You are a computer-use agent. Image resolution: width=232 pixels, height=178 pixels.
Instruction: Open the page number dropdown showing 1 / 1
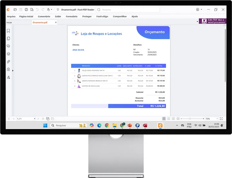[34, 119]
